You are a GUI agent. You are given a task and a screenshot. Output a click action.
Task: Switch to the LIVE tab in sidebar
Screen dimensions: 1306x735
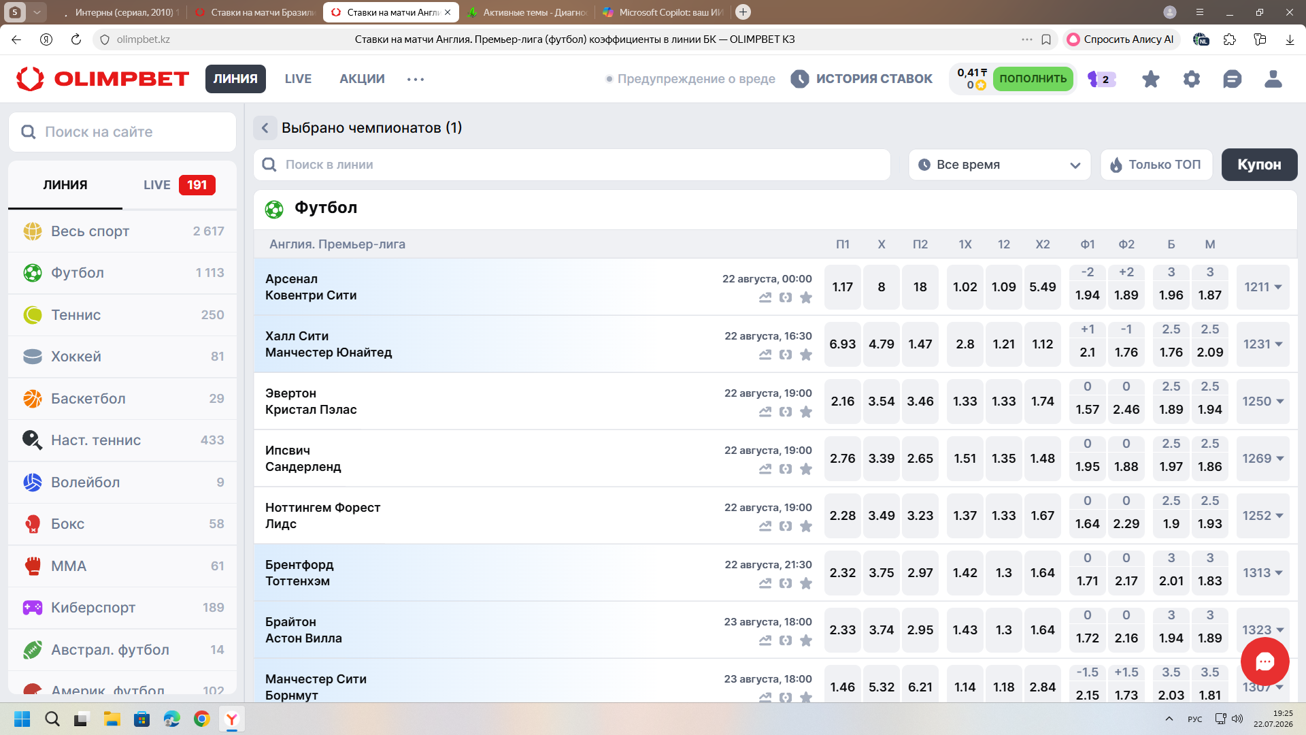point(179,185)
